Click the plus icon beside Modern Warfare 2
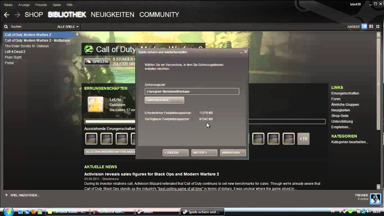The height and width of the screenshot is (216, 384). pyautogui.click(x=77, y=34)
